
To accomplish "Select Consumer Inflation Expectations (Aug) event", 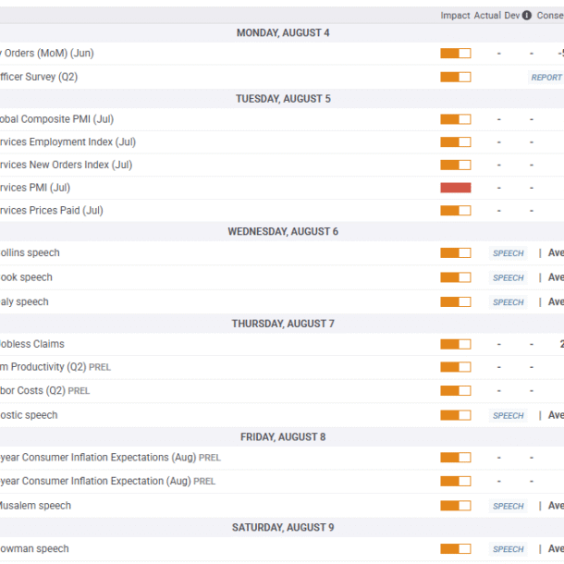I will coord(110,458).
